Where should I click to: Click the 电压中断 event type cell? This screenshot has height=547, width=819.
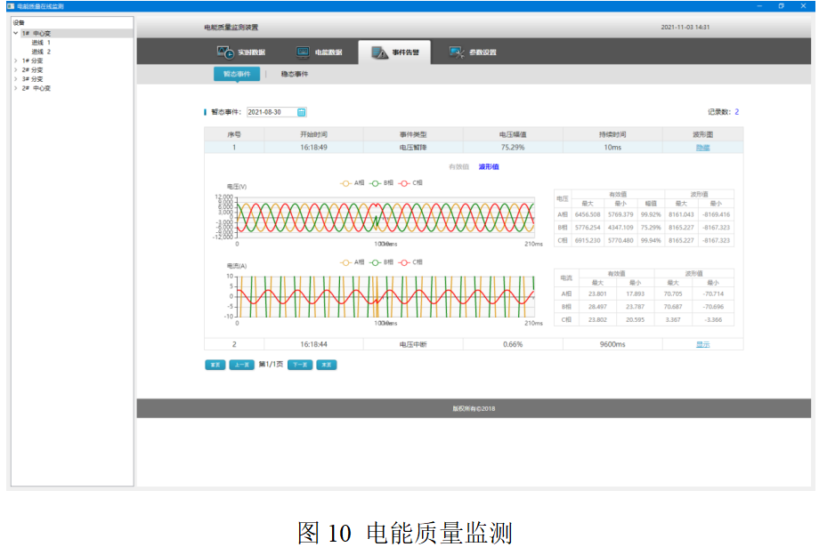413,344
